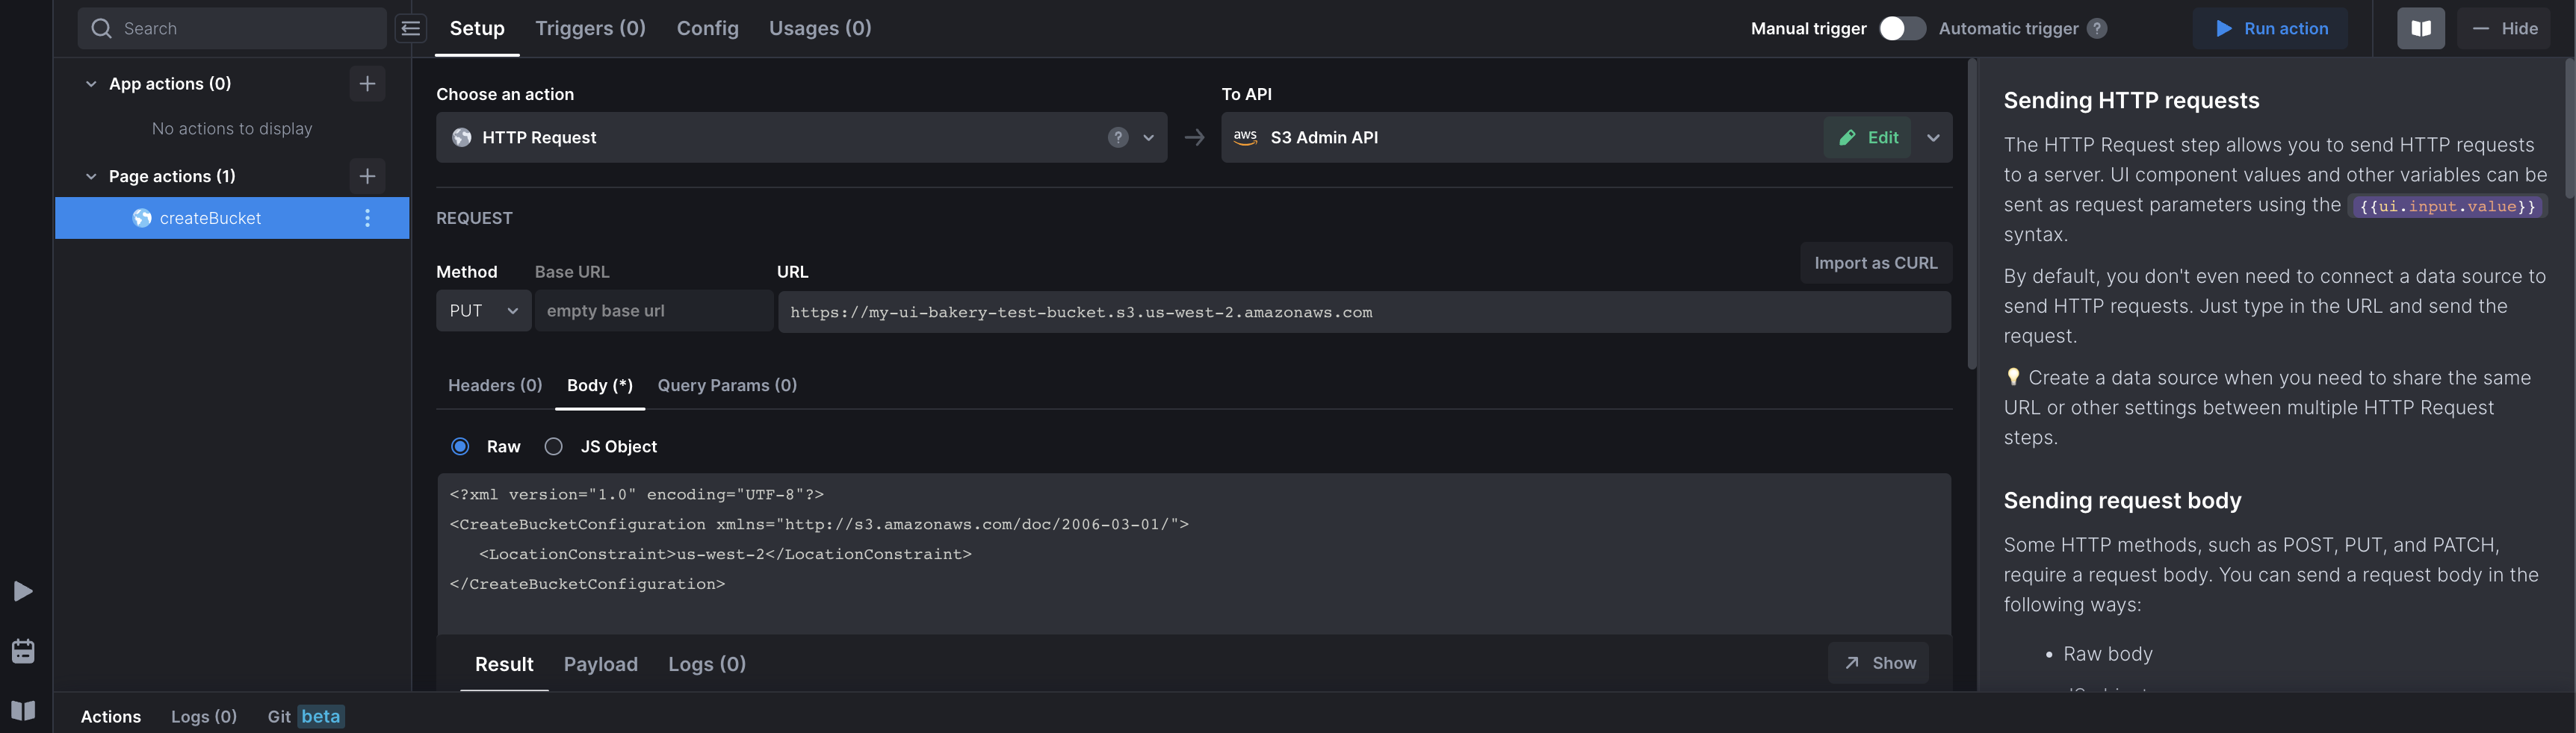Open the Result tab
2576x733 pixels.
(x=504, y=664)
